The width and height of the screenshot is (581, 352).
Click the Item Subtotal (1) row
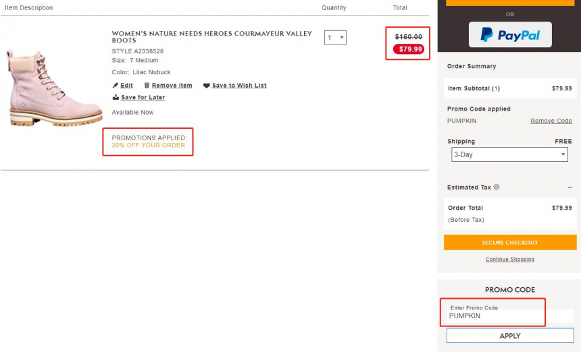pos(510,88)
